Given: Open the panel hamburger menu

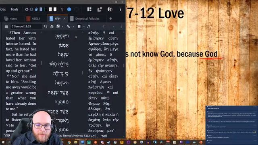Looking at the screenshot, I should 6,26.
